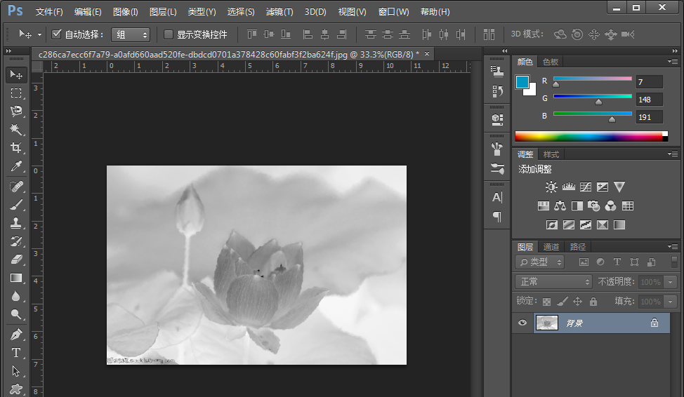Screen dimensions: 684x397
Task: Select the Horizontal Type tool
Action: pos(16,353)
